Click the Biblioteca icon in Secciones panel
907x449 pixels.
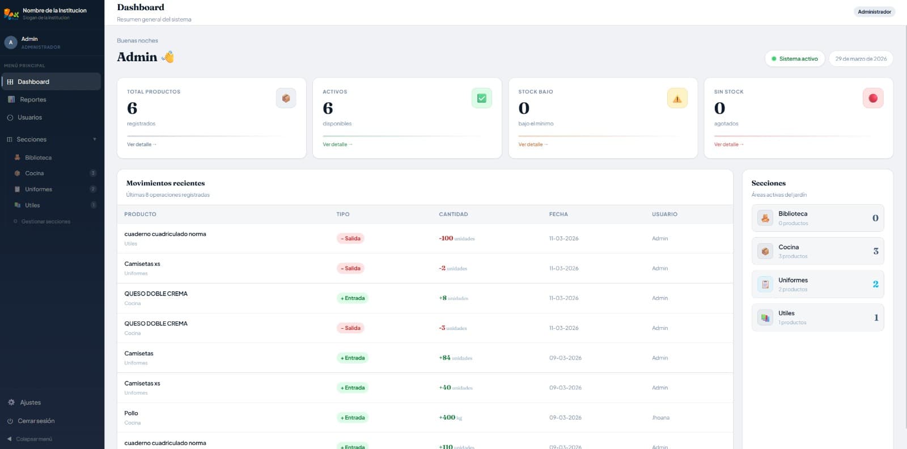coord(765,218)
